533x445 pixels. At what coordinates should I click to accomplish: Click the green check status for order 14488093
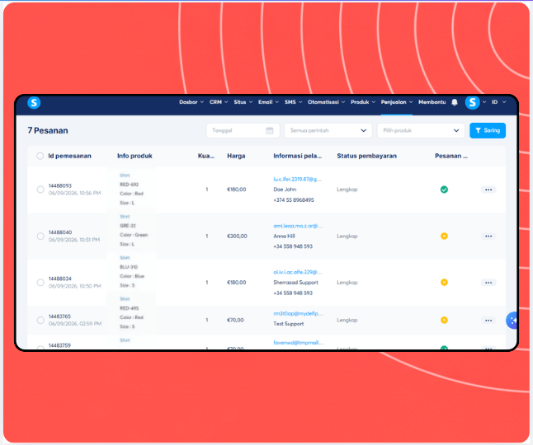click(444, 190)
